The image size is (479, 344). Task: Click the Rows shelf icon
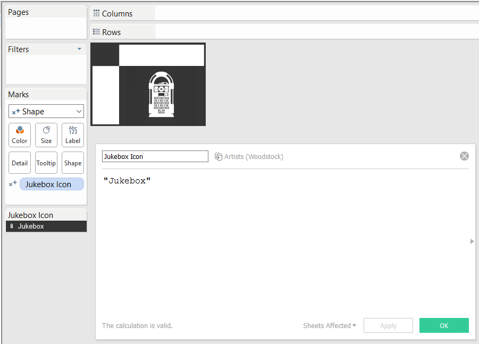point(97,32)
